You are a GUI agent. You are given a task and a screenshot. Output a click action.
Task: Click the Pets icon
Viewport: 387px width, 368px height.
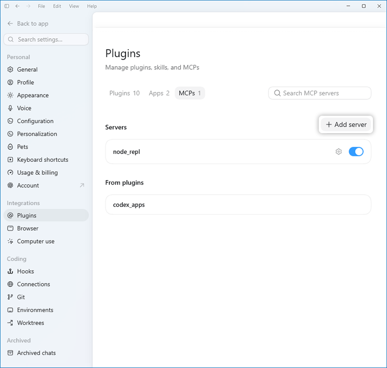click(x=10, y=147)
